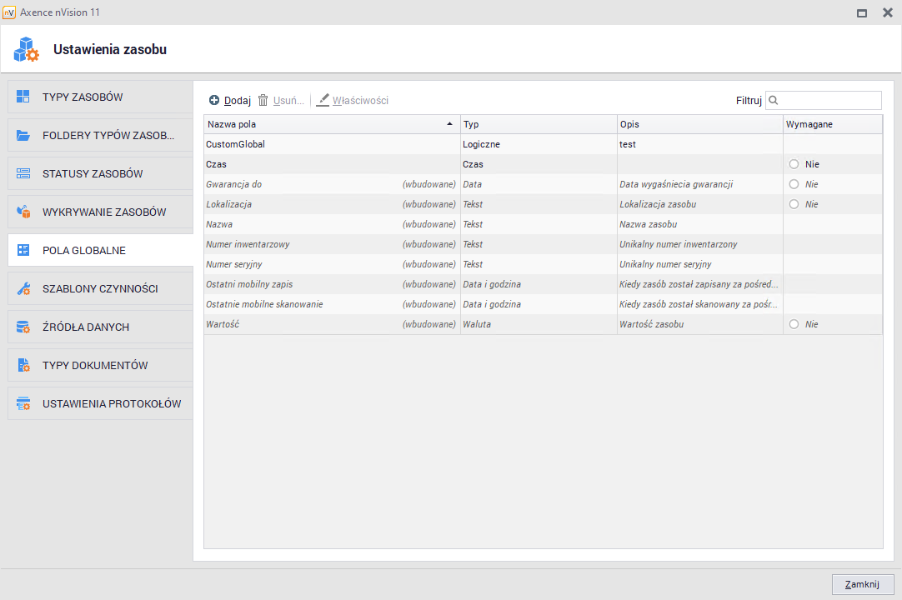Click the Wykrywanie zasobów icon

click(23, 212)
